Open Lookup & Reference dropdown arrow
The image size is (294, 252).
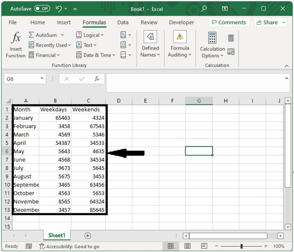click(x=129, y=35)
